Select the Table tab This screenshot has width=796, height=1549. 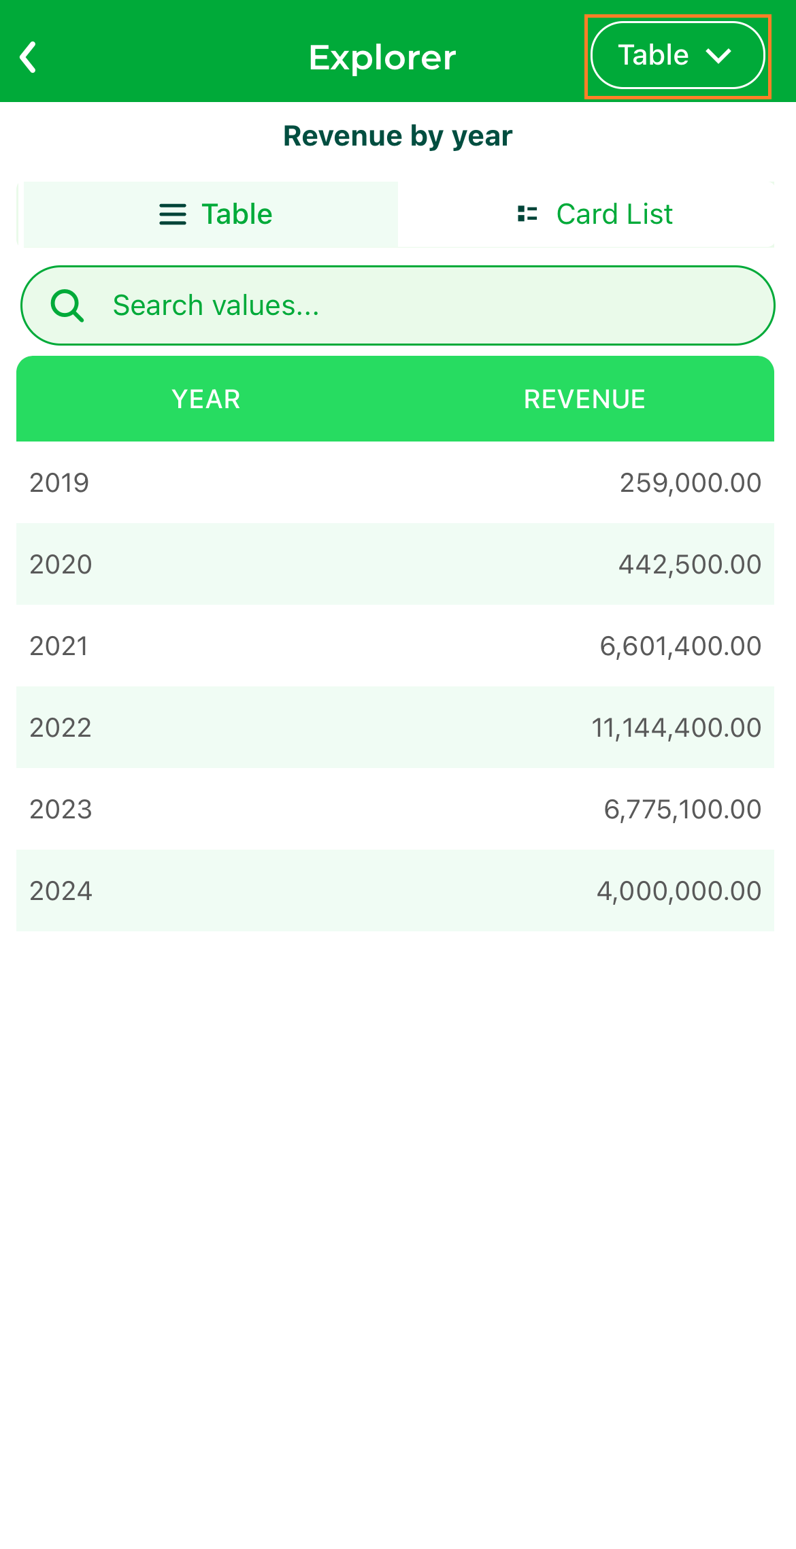coord(211,214)
